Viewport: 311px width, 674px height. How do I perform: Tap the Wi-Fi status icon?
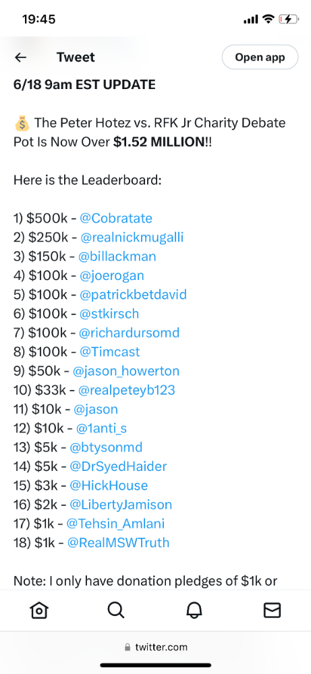pos(269,19)
